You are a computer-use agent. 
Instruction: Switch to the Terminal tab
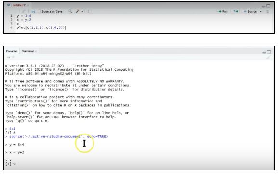click(x=27, y=51)
